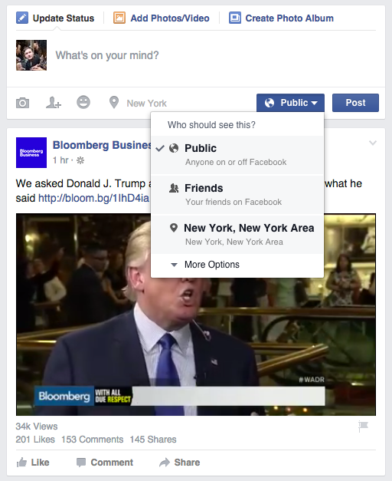The image size is (392, 481).
Task: Click the Share arrow icon
Action: pyautogui.click(x=165, y=463)
